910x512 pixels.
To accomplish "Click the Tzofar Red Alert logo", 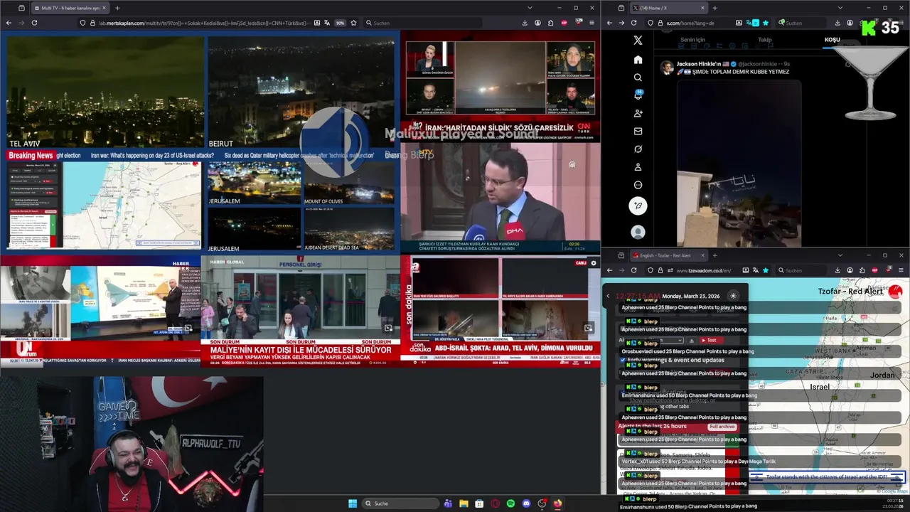I will click(895, 292).
